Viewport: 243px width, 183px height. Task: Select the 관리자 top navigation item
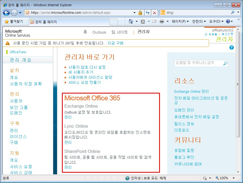pyautogui.click(x=144, y=32)
